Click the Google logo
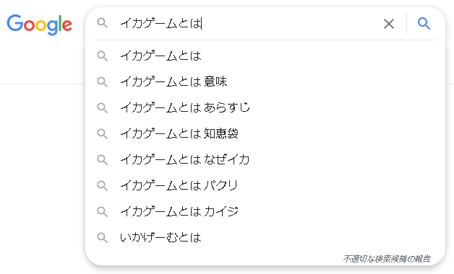The image size is (454, 274). click(x=39, y=25)
